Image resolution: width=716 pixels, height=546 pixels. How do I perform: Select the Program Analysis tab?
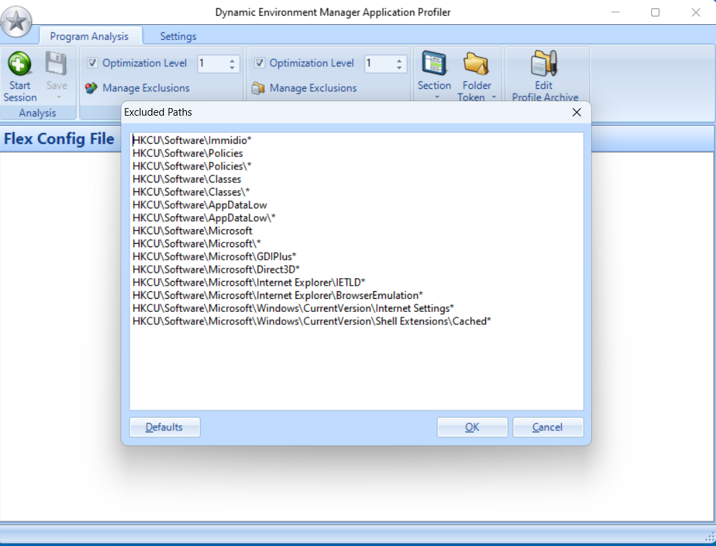pyautogui.click(x=89, y=36)
